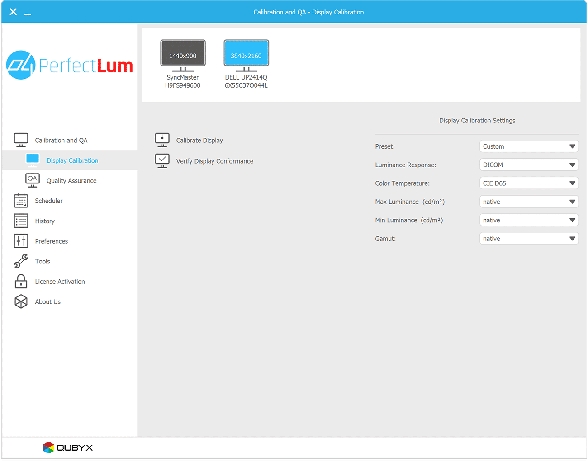This screenshot has height=461, width=588.
Task: Click the Scheduler calendar icon
Action: [21, 201]
